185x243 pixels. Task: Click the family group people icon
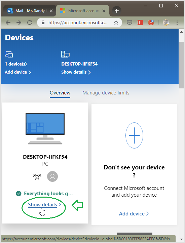pyautogui.click(x=37, y=176)
